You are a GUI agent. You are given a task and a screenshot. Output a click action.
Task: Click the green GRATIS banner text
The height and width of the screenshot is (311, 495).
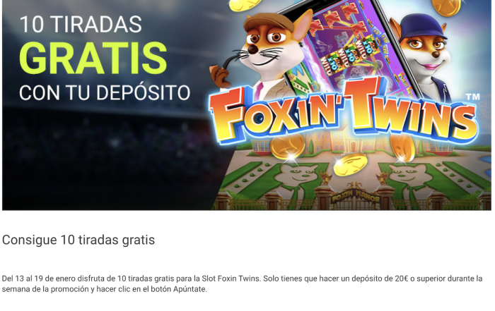coord(93,59)
